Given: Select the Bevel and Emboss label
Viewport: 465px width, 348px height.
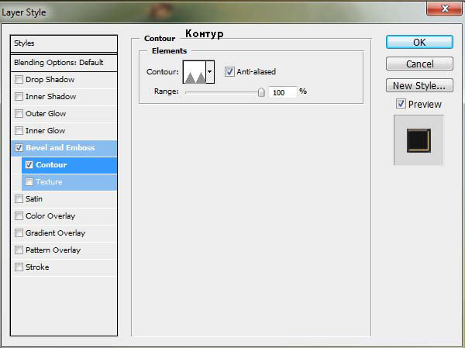Looking at the screenshot, I should tap(60, 147).
